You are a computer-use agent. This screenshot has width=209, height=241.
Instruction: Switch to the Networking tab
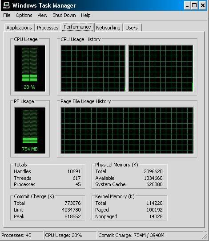coord(108,28)
